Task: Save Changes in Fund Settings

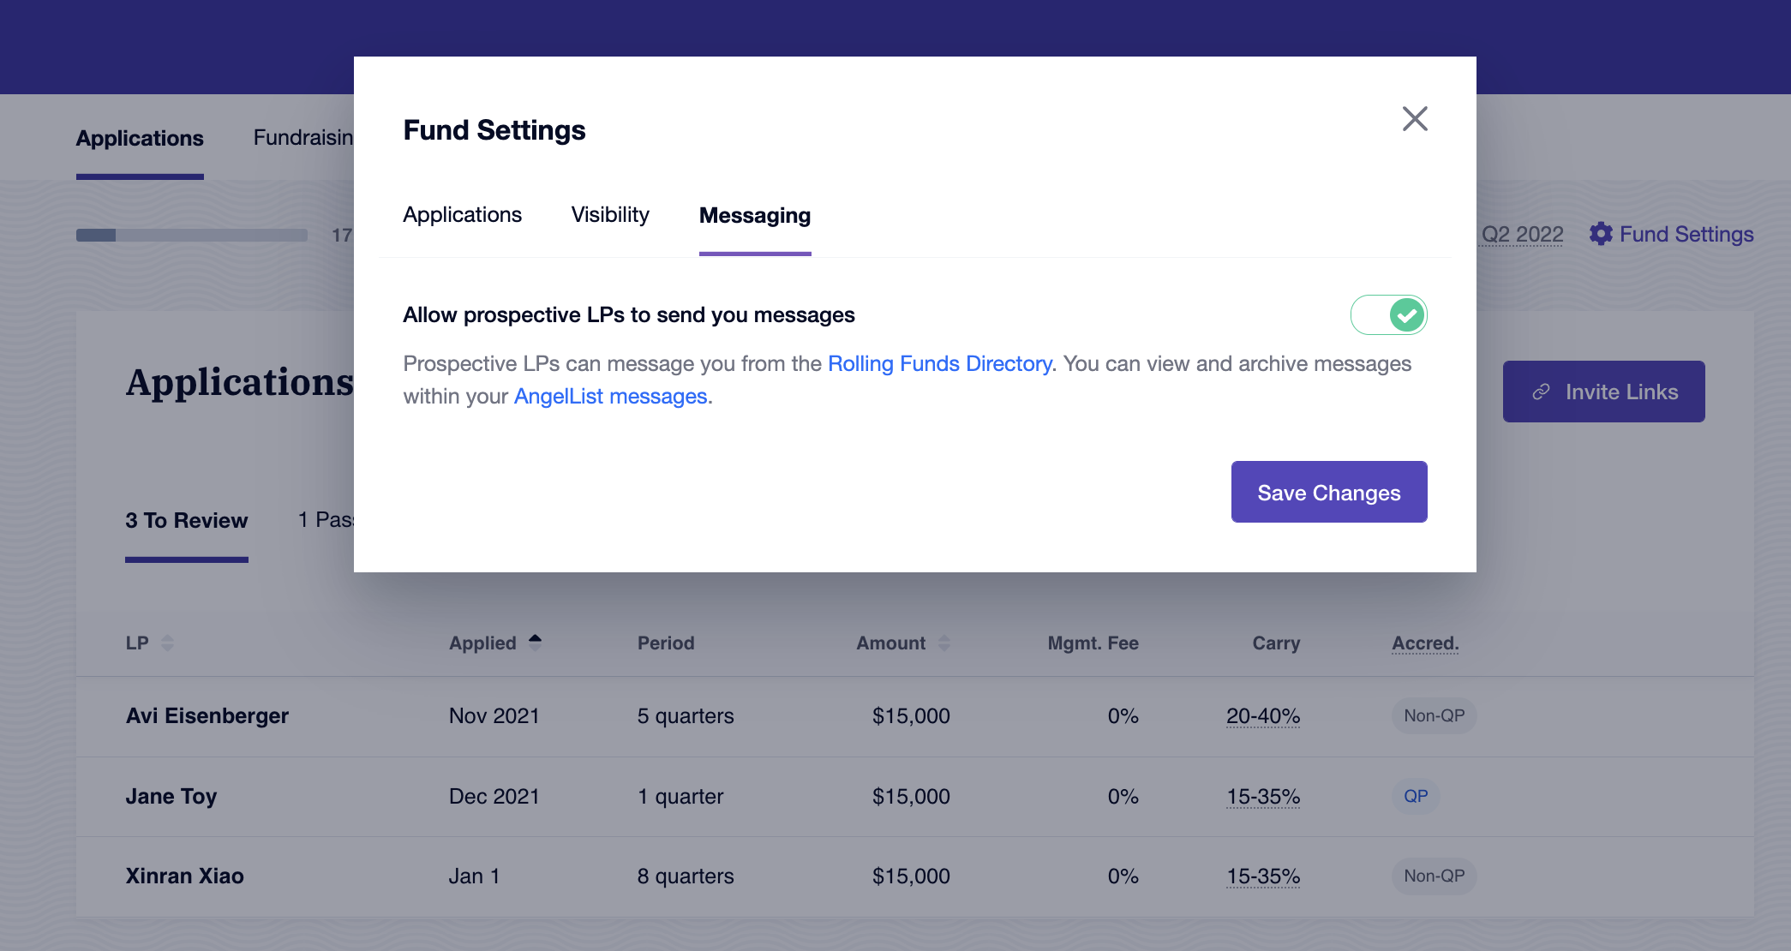Action: pyautogui.click(x=1329, y=492)
